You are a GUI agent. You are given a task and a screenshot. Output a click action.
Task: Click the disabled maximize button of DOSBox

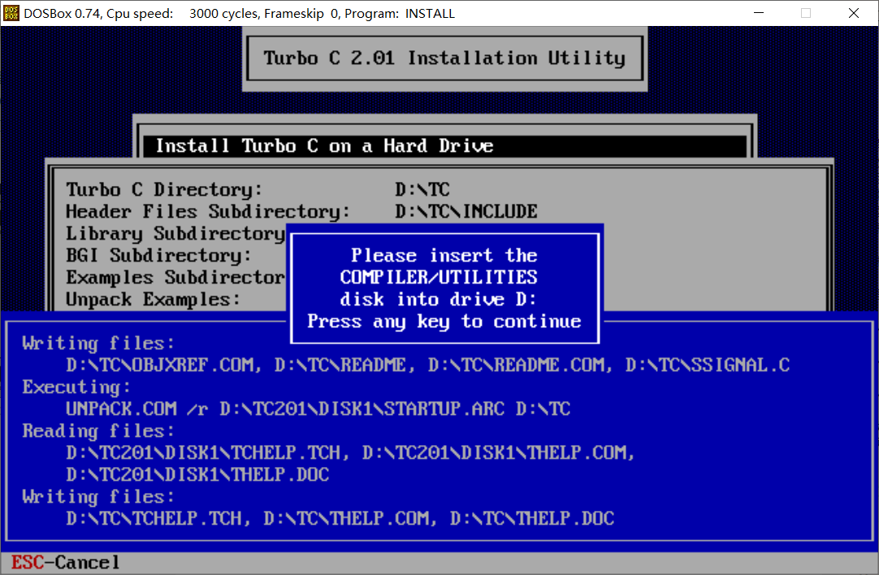click(806, 13)
